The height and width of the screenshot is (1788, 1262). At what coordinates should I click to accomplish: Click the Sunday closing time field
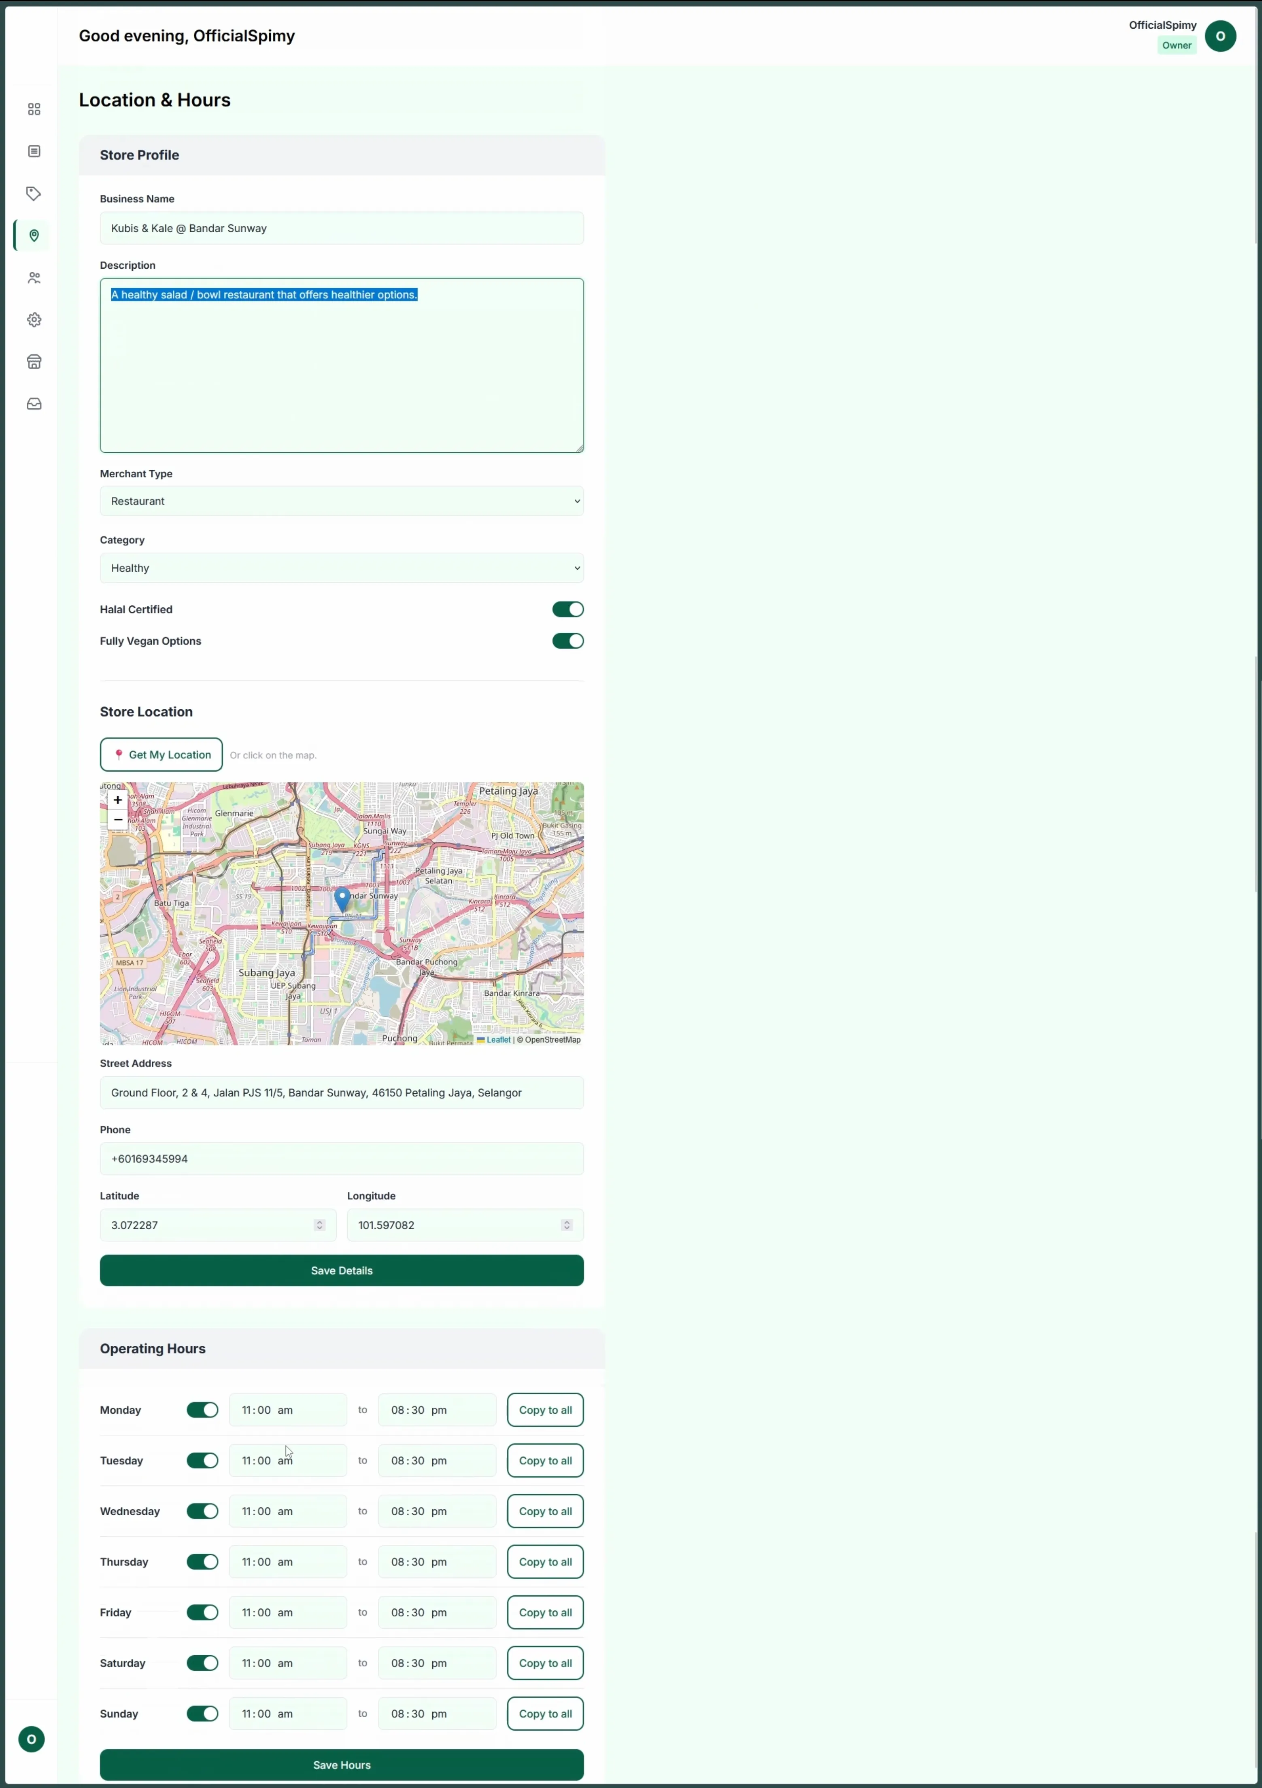[437, 1713]
